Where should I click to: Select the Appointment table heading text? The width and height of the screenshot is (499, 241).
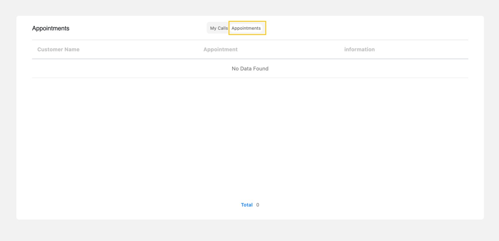pos(220,49)
